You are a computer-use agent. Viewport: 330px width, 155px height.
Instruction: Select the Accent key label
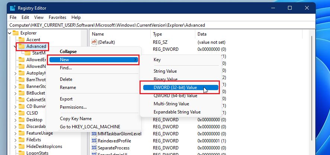point(33,40)
